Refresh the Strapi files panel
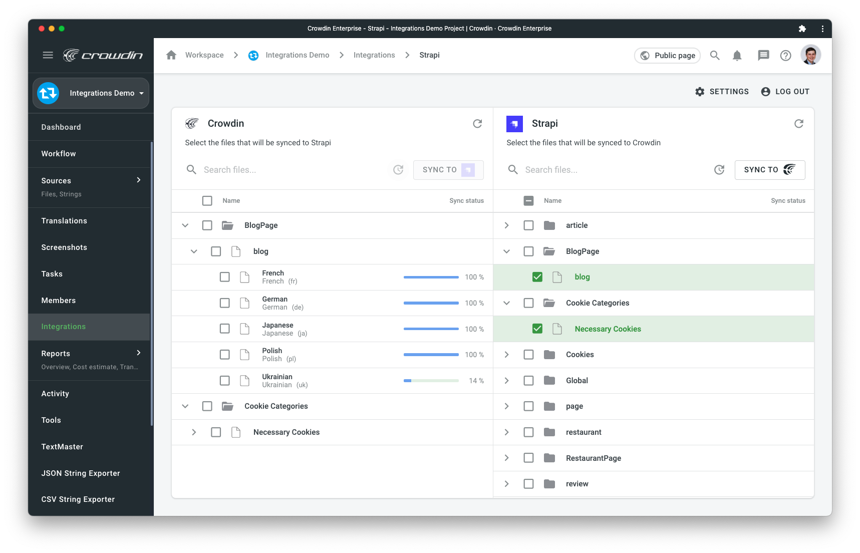Screen dimensions: 860x553 click(x=798, y=124)
